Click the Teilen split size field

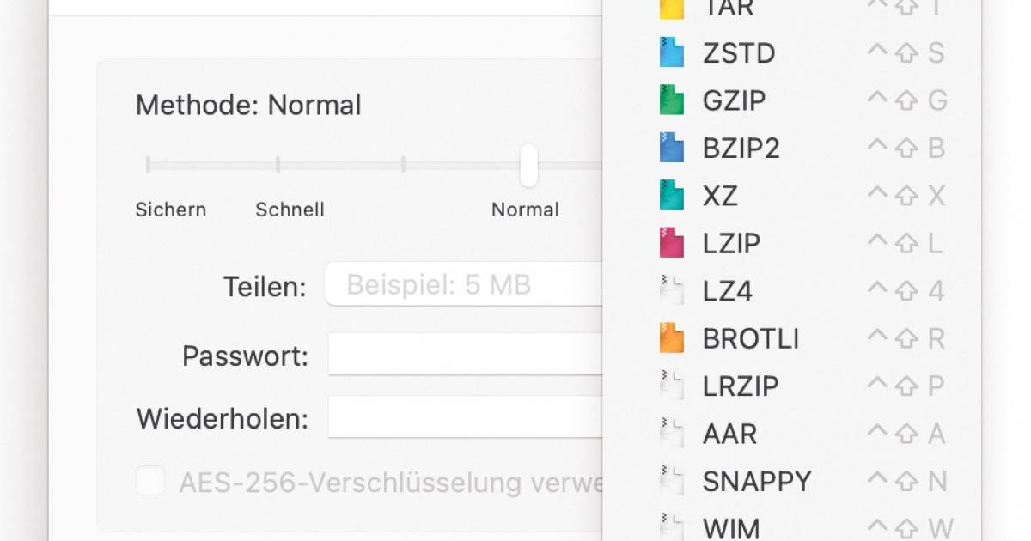[x=464, y=285]
